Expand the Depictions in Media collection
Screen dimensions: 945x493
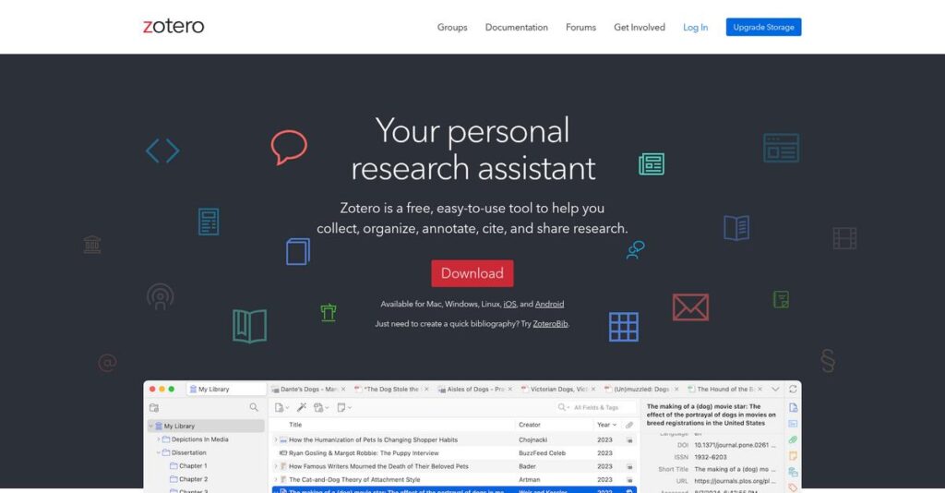click(159, 439)
